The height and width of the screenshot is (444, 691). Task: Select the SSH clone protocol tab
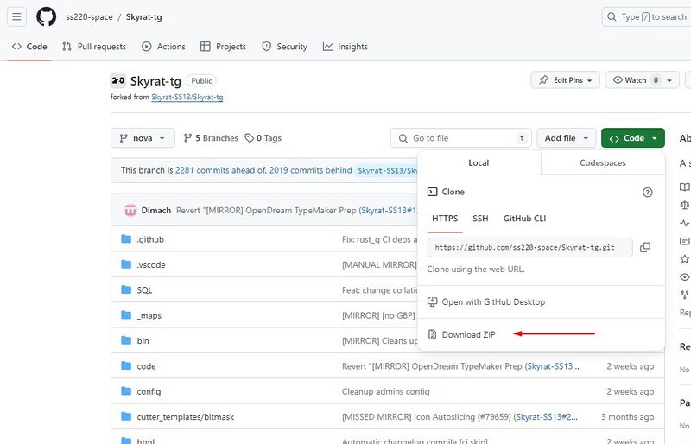point(480,219)
